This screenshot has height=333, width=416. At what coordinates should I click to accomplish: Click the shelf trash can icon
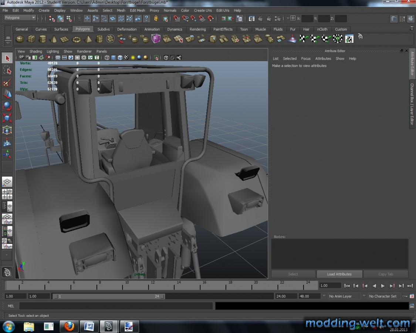[x=412, y=28]
